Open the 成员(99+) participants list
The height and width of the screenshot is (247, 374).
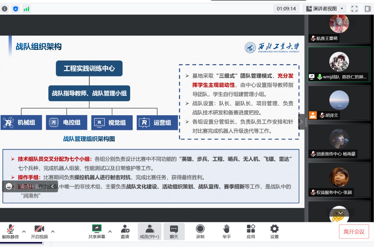149,231
